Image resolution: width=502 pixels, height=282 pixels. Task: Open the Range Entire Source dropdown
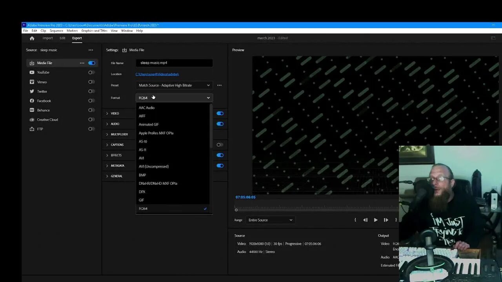click(x=270, y=220)
